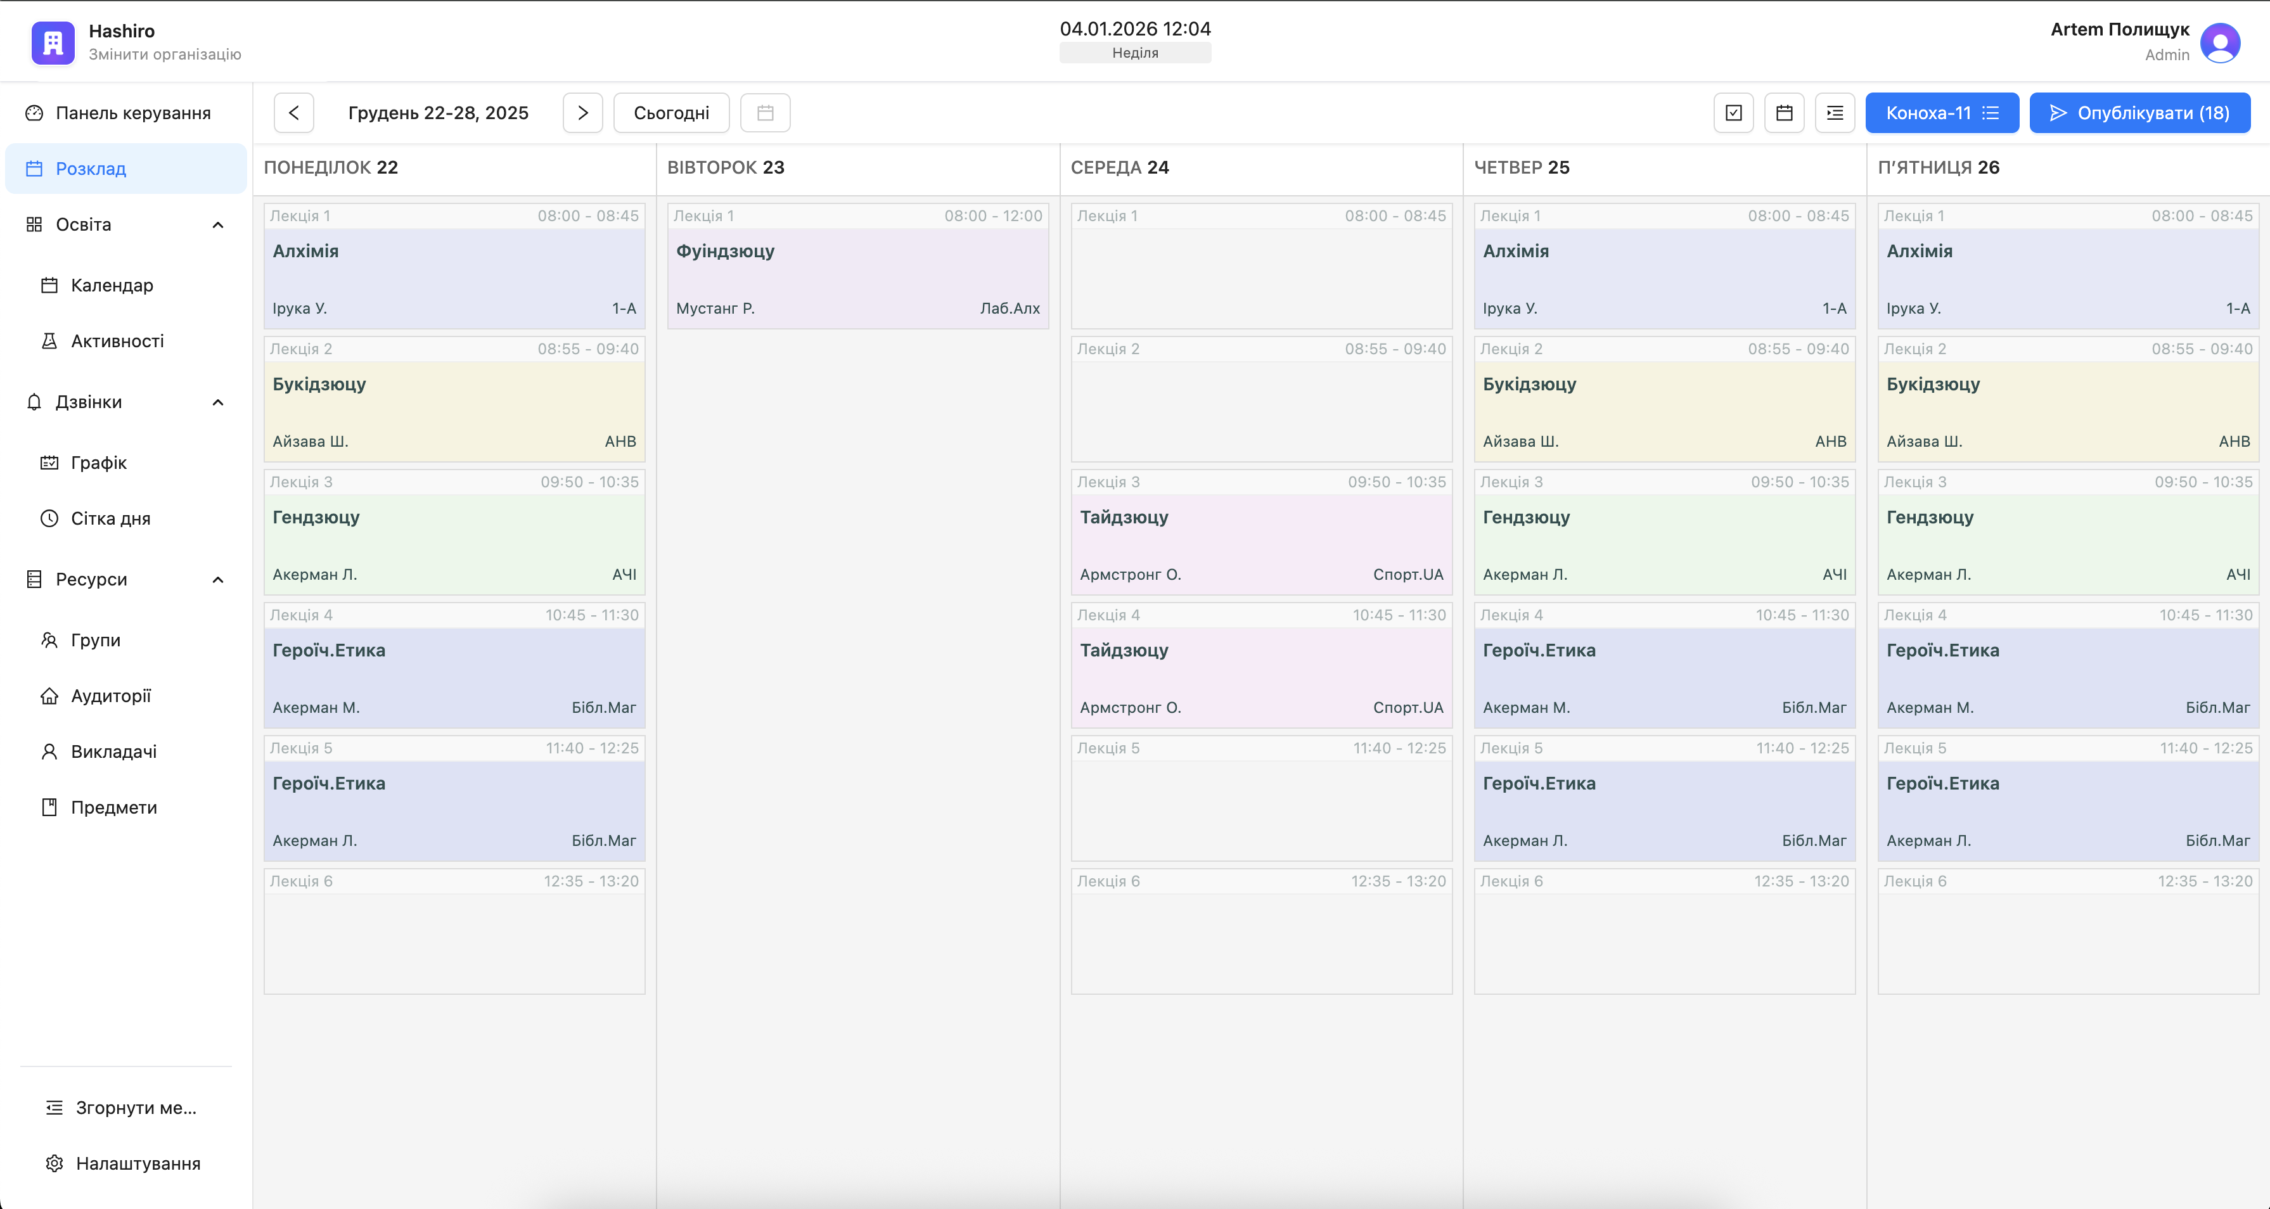Click the checkmark square toolbar icon
Image resolution: width=2270 pixels, height=1209 pixels.
(1733, 113)
